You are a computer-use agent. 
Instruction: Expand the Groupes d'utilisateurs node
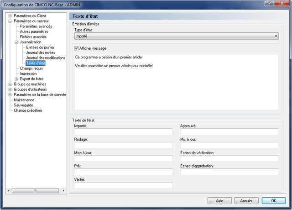(x=10, y=89)
